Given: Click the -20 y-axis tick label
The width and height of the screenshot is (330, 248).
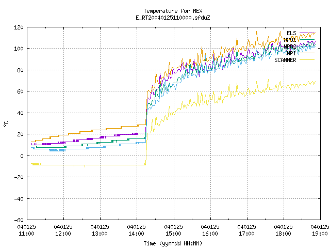Looking at the screenshot, I should (19, 177).
